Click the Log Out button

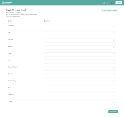[x=119, y=3]
